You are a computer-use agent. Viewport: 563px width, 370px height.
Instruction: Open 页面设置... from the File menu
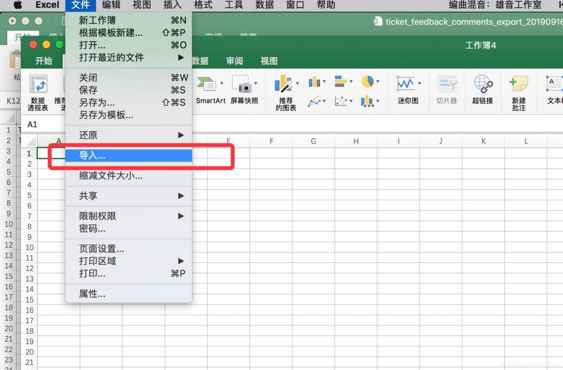click(129, 249)
